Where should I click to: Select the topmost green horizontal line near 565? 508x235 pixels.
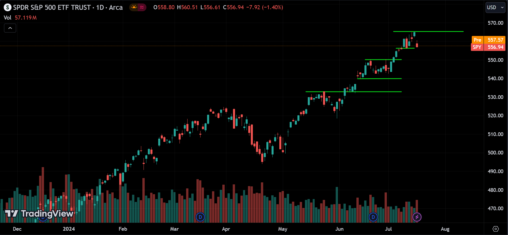428,31
